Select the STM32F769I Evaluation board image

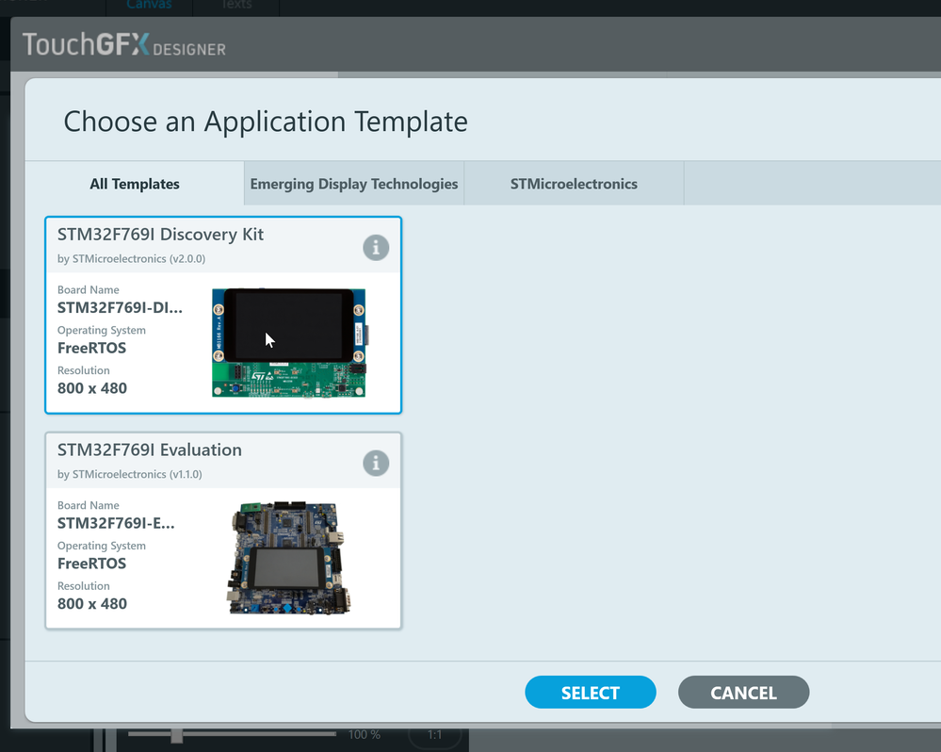point(288,558)
